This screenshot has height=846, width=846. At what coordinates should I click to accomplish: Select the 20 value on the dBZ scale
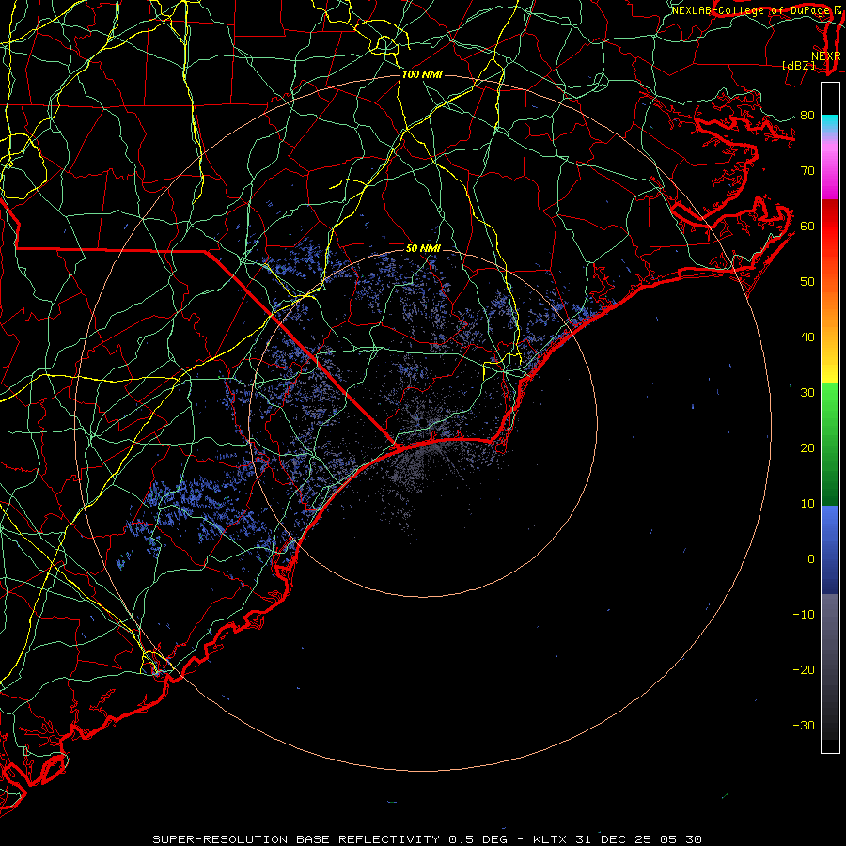pos(807,447)
